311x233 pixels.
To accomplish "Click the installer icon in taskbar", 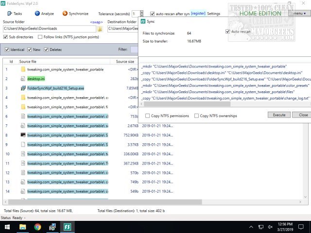I will (x=52, y=227).
